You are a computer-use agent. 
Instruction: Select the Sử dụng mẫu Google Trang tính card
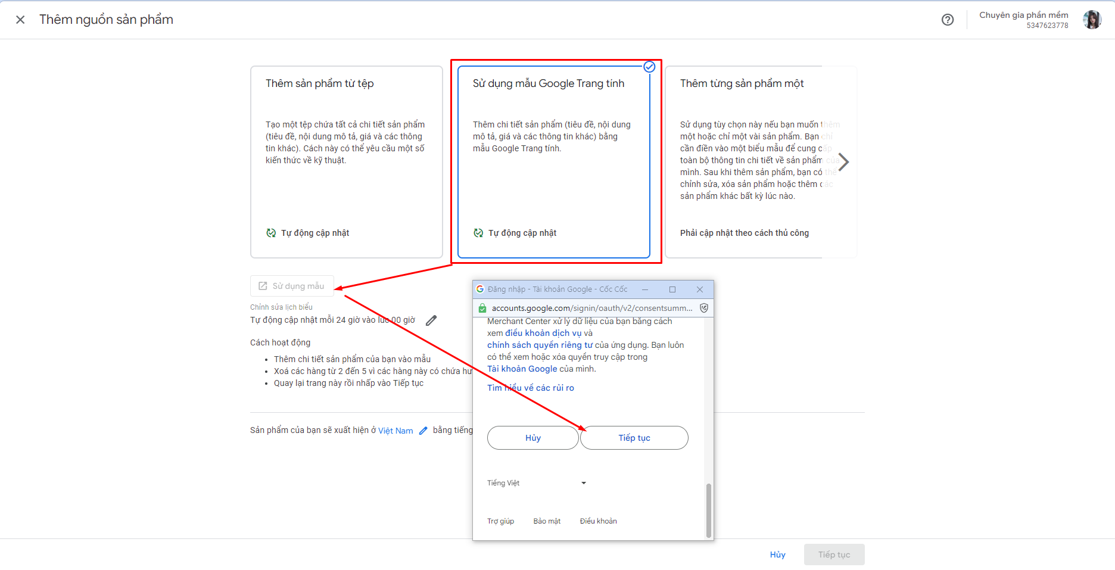[x=554, y=162]
